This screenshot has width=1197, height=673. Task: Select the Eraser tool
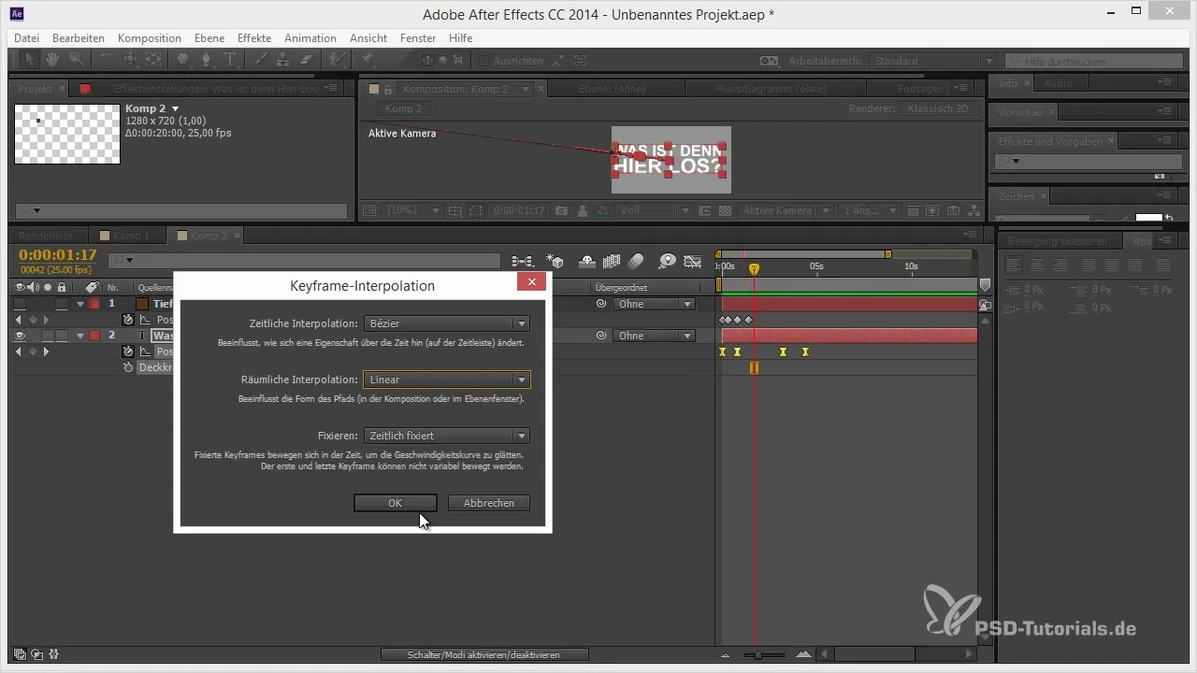tap(308, 60)
